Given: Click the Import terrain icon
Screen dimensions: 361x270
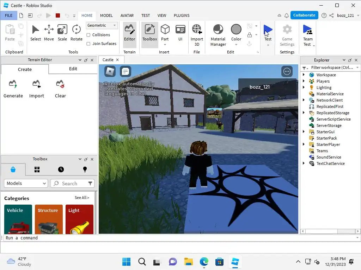Looking at the screenshot, I should (x=36, y=89).
